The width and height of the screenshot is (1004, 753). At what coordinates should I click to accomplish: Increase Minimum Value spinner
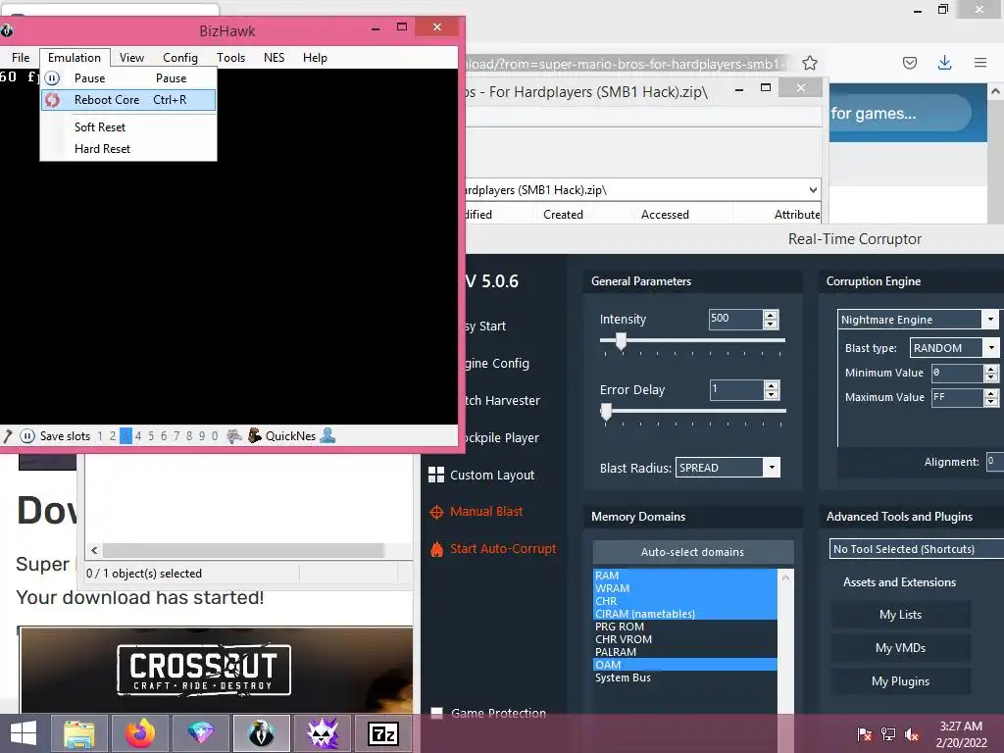pos(990,369)
